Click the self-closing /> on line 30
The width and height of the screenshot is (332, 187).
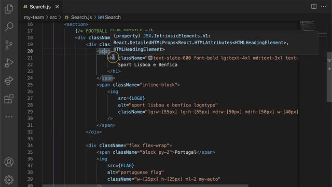(110, 118)
